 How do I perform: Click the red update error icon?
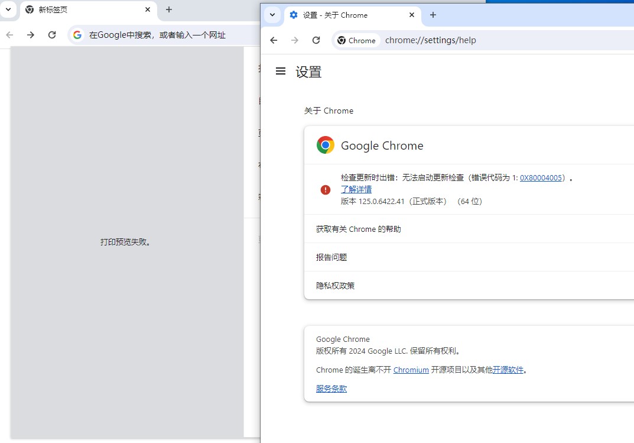click(326, 190)
